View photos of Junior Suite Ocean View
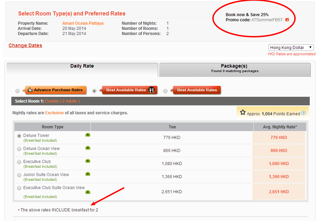This screenshot has width=319, height=221. pyautogui.click(x=88, y=174)
